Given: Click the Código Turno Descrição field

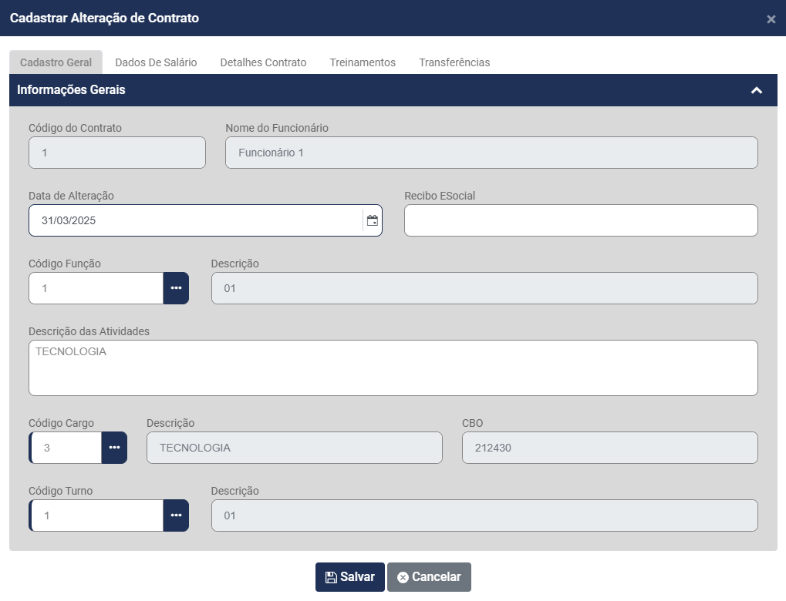Looking at the screenshot, I should (484, 515).
